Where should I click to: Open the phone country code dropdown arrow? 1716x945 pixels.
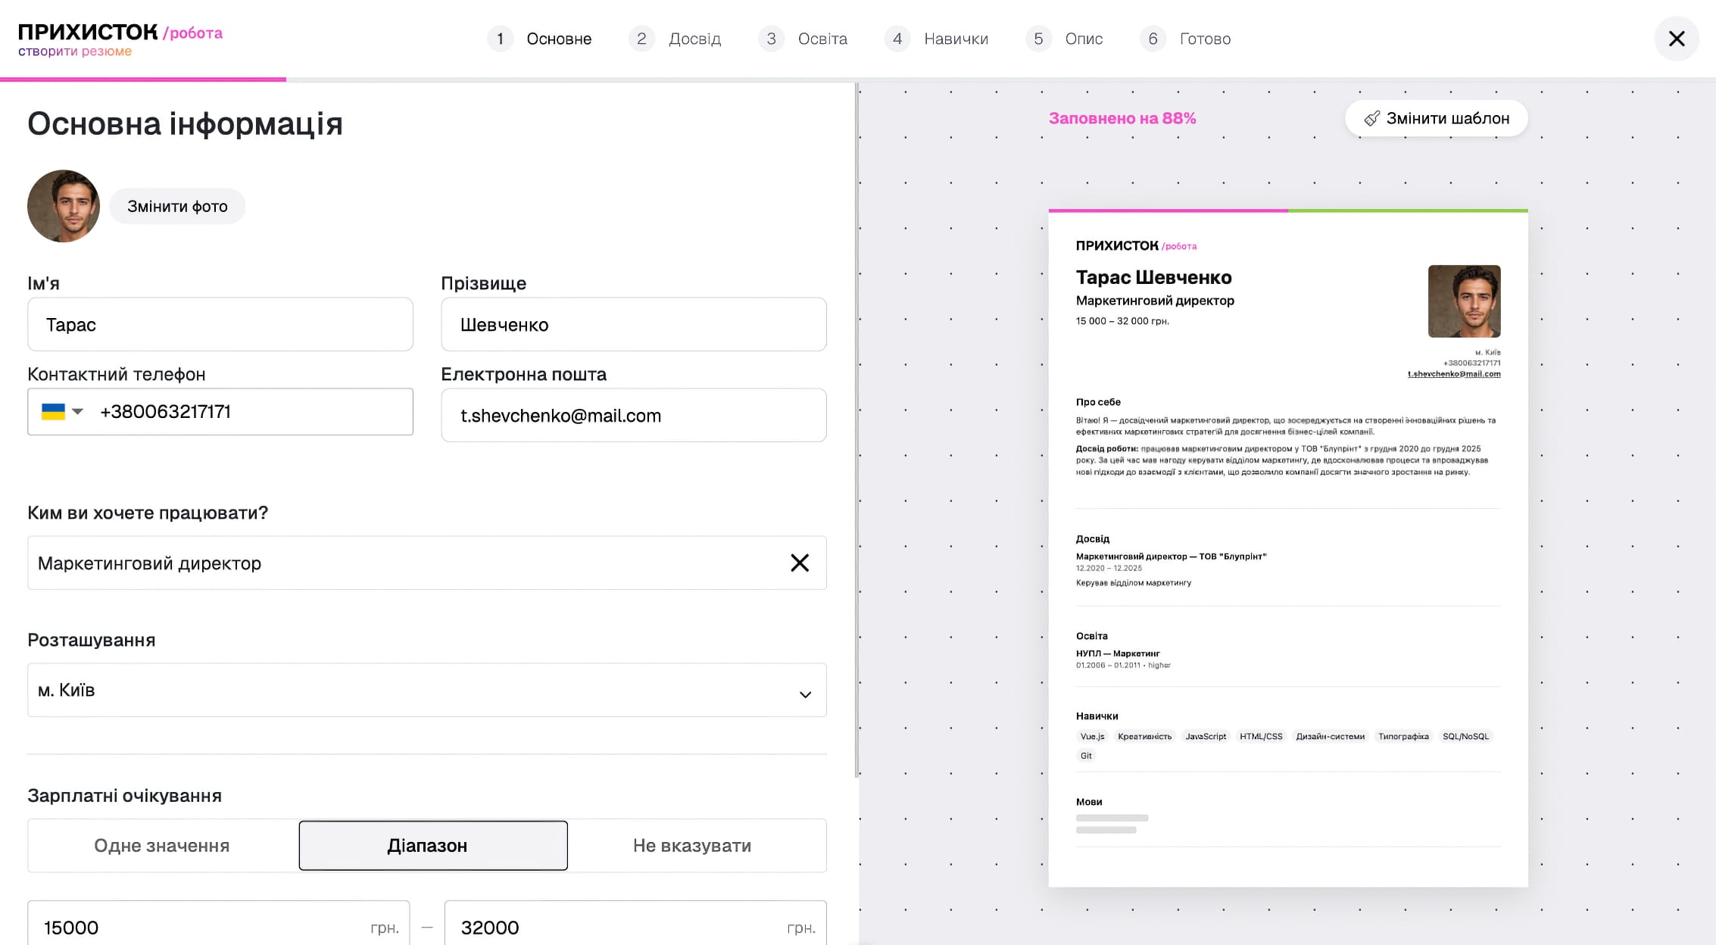[79, 411]
